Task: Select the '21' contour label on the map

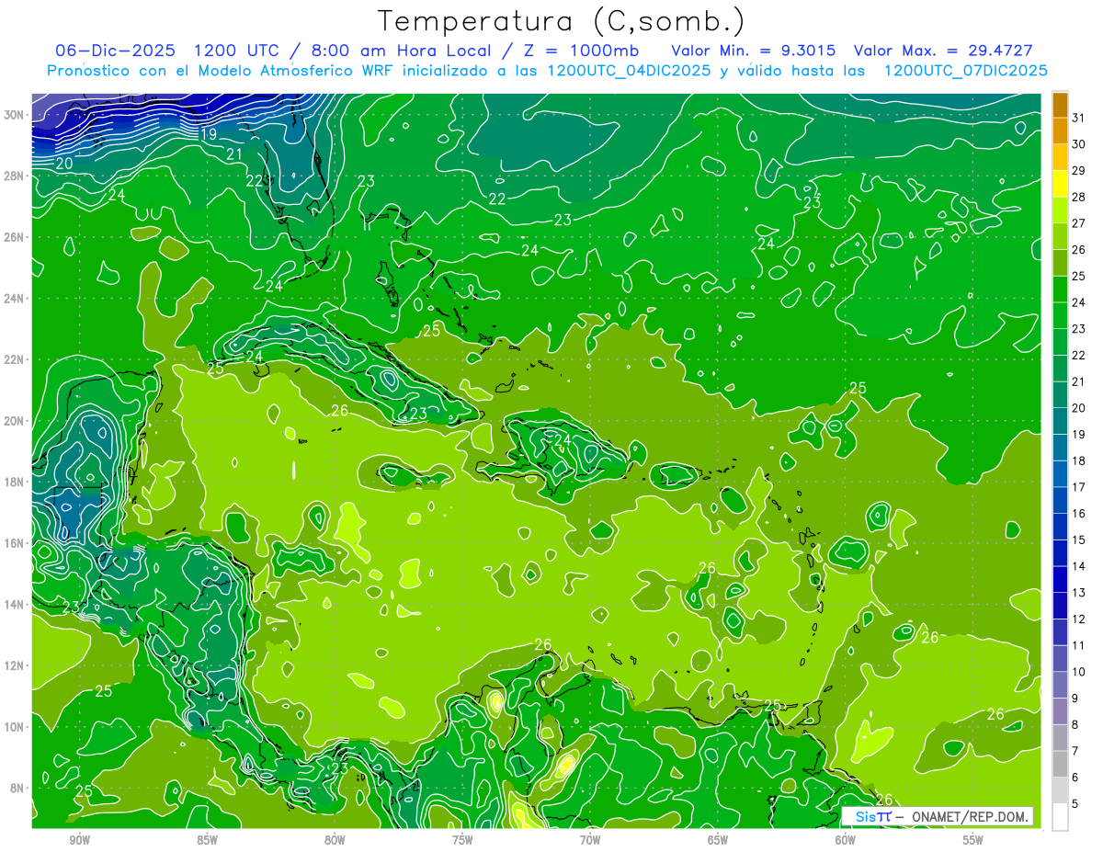Action: [234, 154]
